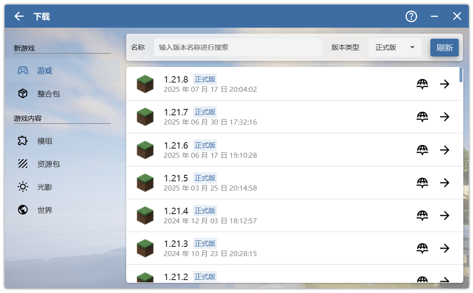The width and height of the screenshot is (473, 293).
Task: Click the arrow icon for version 1.21.7
Action: (444, 117)
